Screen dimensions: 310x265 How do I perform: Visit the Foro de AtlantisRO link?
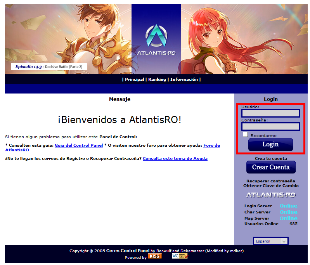211,145
